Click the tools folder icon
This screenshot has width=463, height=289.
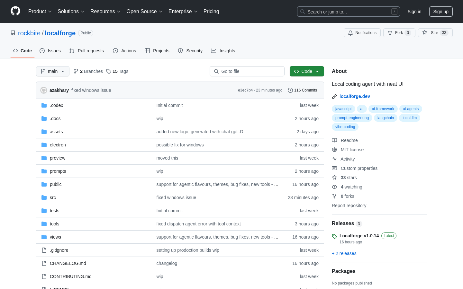[44, 224]
